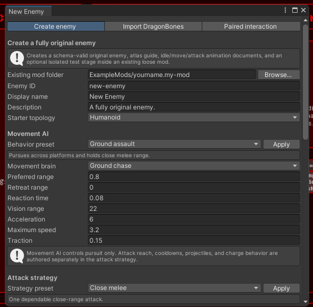Close the New Enemy window
This screenshot has width=313, height=307.
(303, 10)
